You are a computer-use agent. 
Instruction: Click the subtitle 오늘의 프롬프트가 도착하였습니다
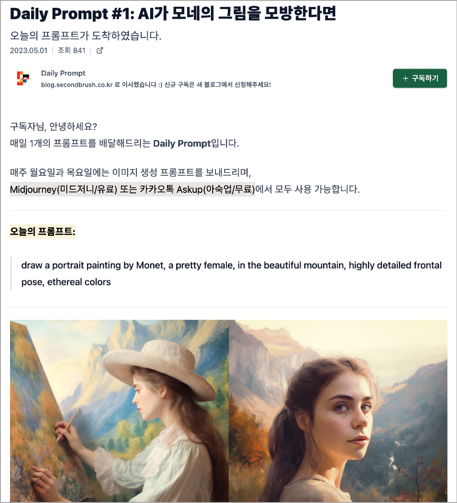[86, 36]
